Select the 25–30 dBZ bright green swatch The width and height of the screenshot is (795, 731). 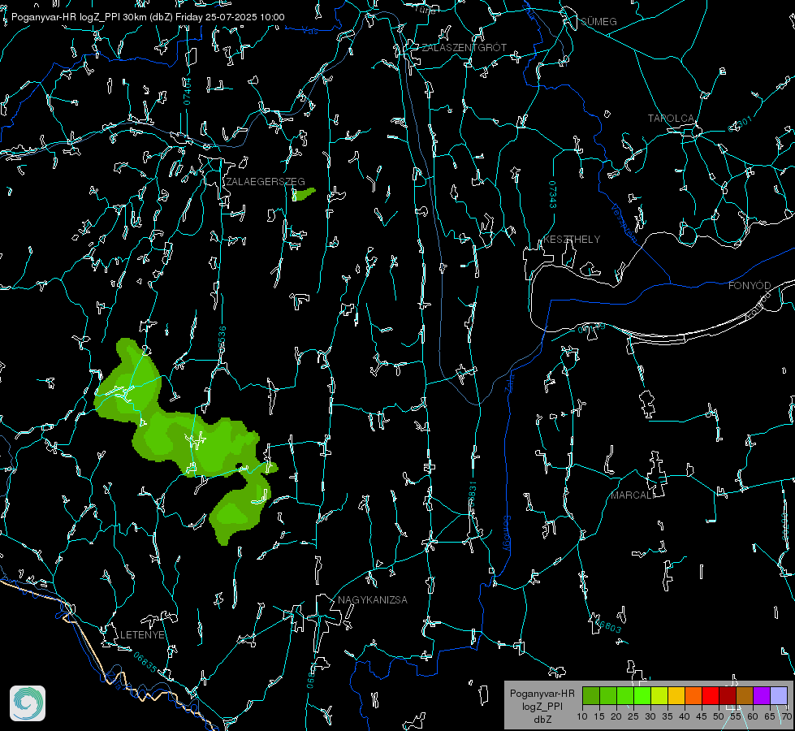tap(642, 695)
